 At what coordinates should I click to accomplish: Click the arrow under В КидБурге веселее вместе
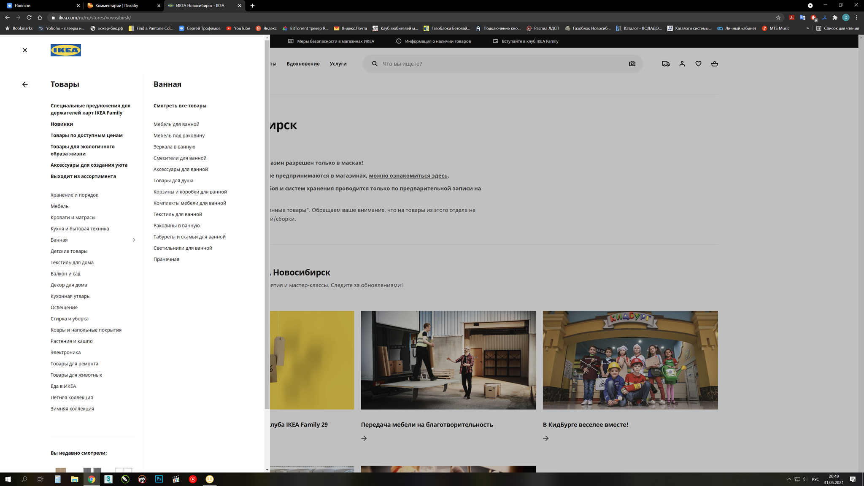click(546, 438)
